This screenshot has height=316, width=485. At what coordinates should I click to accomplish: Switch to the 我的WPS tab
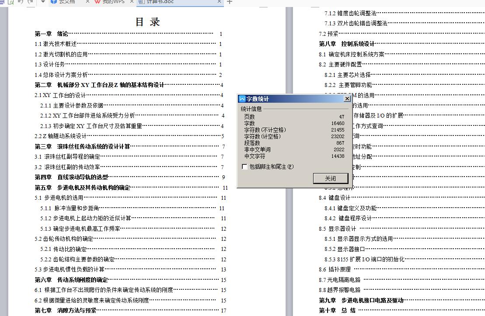coord(113,3)
